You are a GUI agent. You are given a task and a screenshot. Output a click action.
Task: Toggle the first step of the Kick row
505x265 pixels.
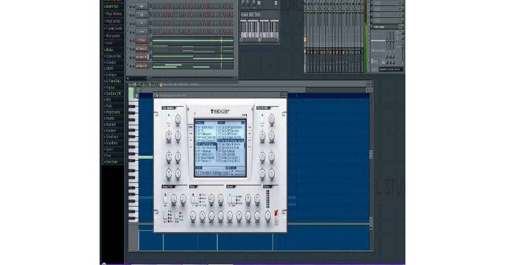153,6
